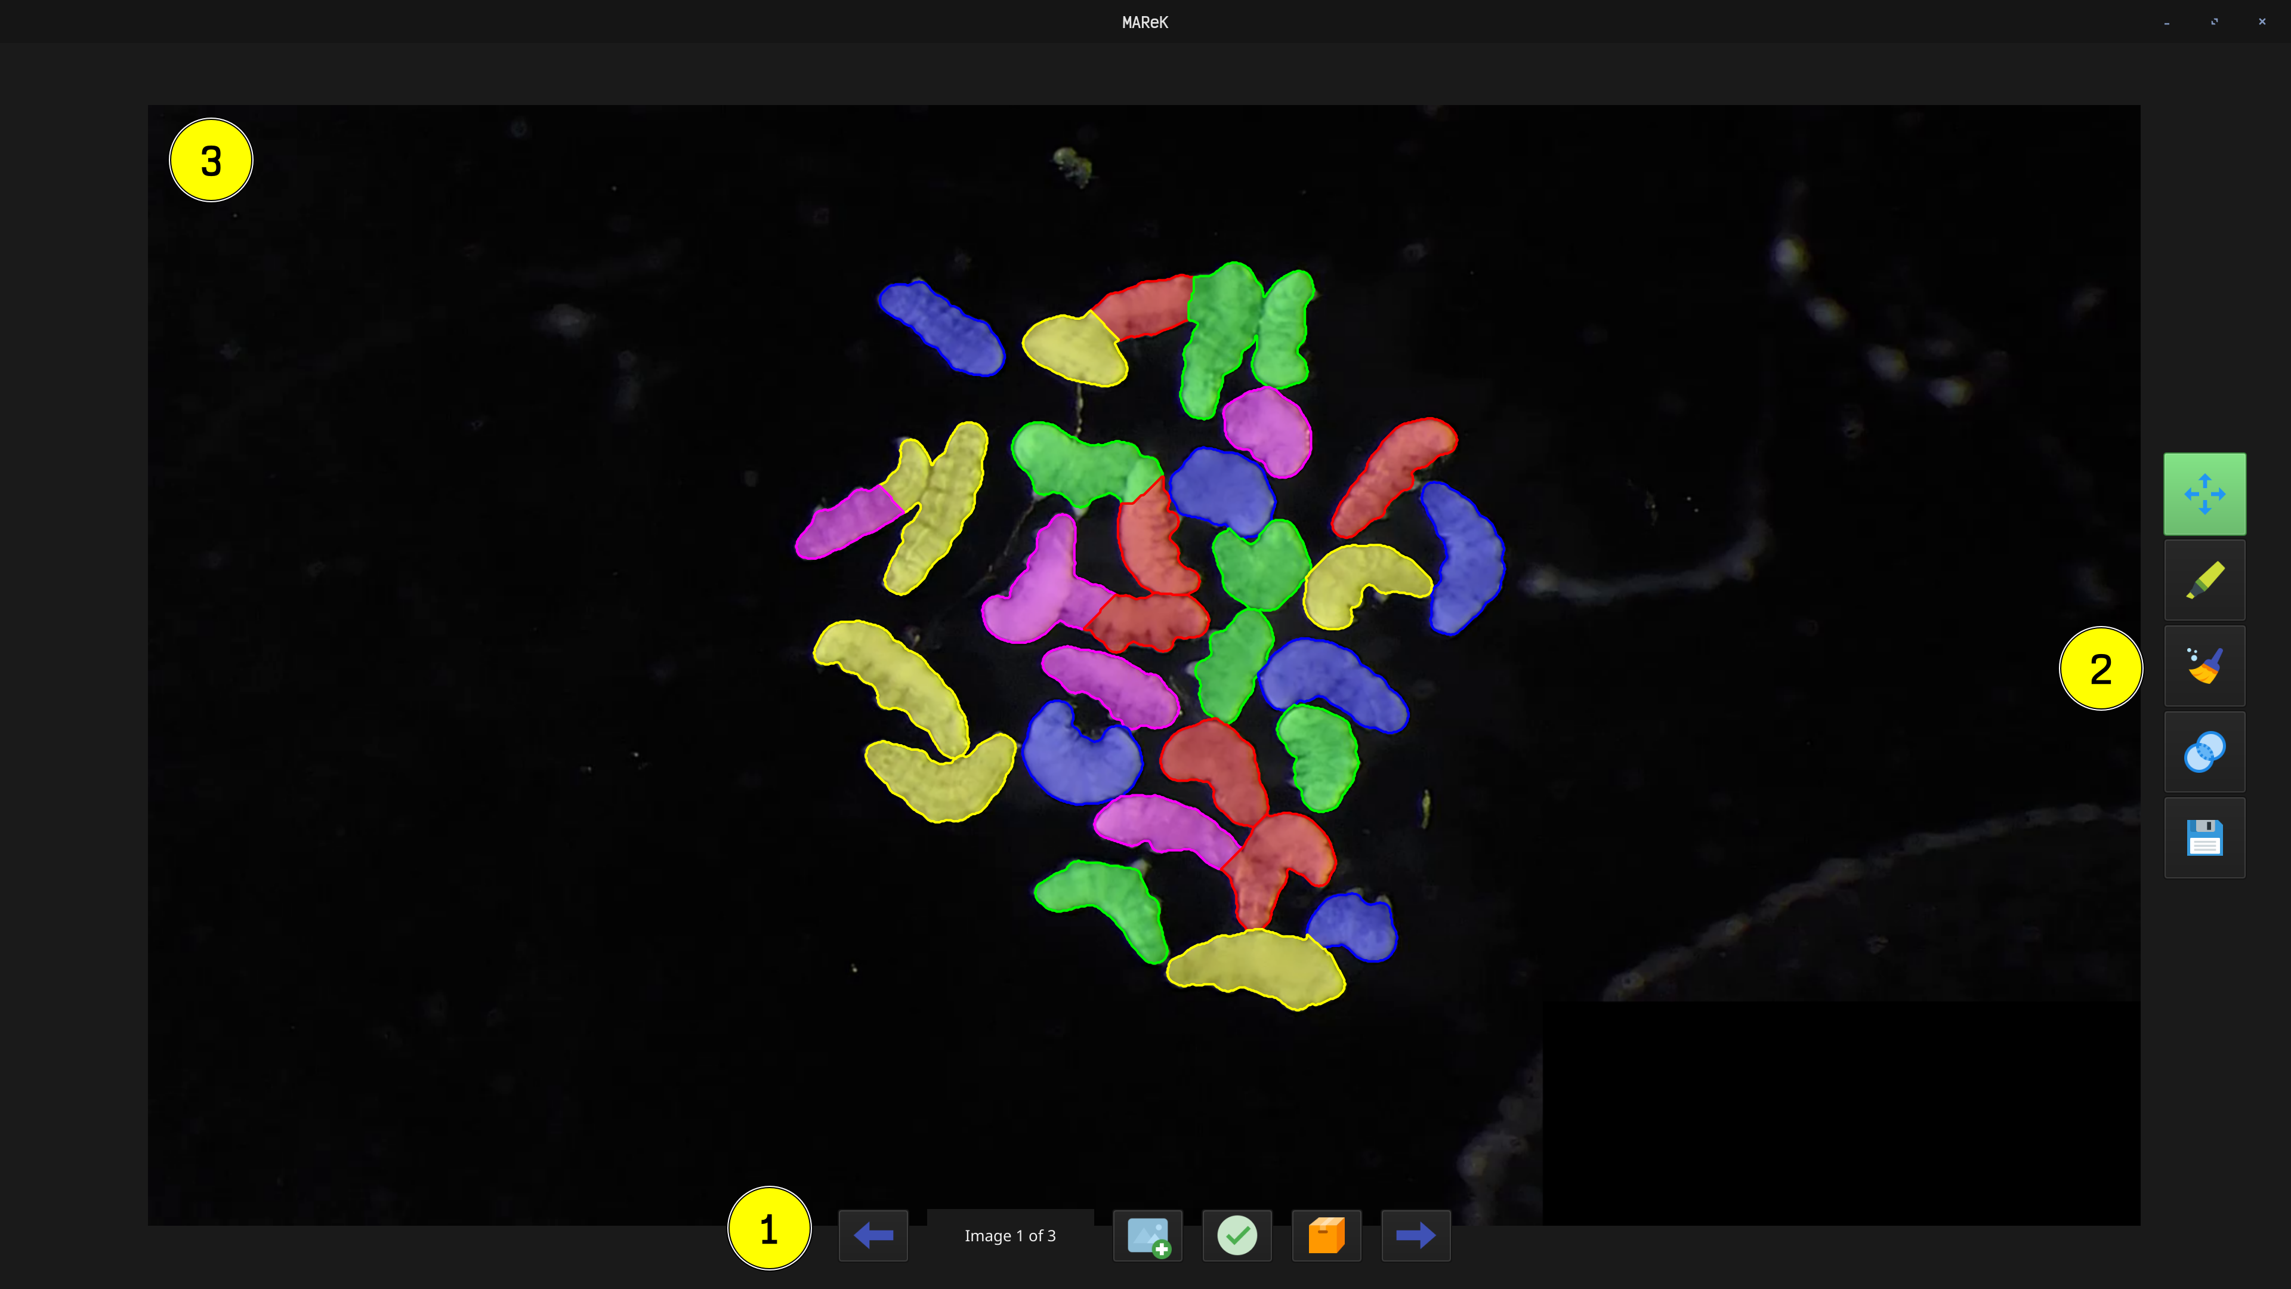The width and height of the screenshot is (2291, 1289).
Task: Close the MAReK window
Action: pyautogui.click(x=2262, y=21)
